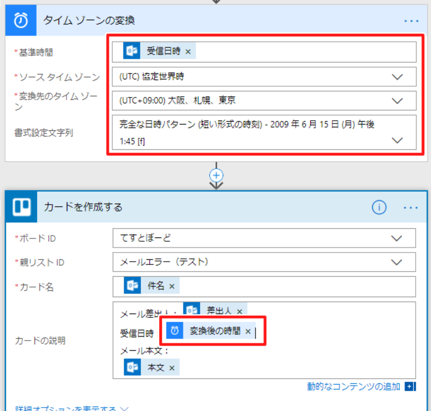The width and height of the screenshot is (431, 411).
Task: Expand 詳細オプションを表示する
Action: [72, 409]
